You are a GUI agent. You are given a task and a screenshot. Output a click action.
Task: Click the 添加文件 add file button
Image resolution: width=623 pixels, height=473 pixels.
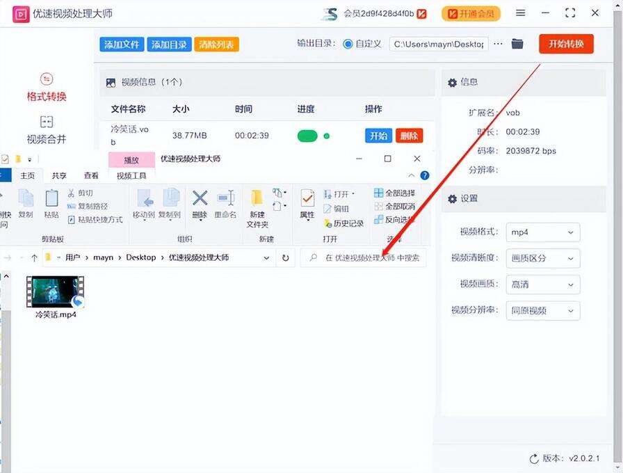coord(122,45)
